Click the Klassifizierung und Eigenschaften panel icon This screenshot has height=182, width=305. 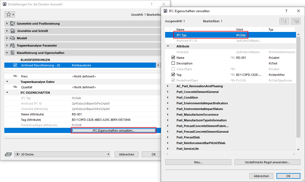(12, 53)
